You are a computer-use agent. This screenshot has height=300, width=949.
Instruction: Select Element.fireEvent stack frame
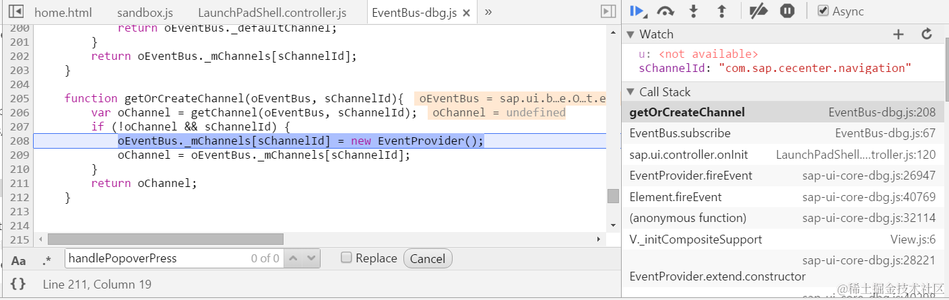coord(783,197)
